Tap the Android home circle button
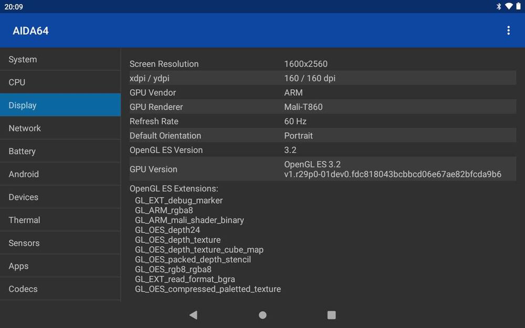Image resolution: width=525 pixels, height=328 pixels. coord(262,315)
